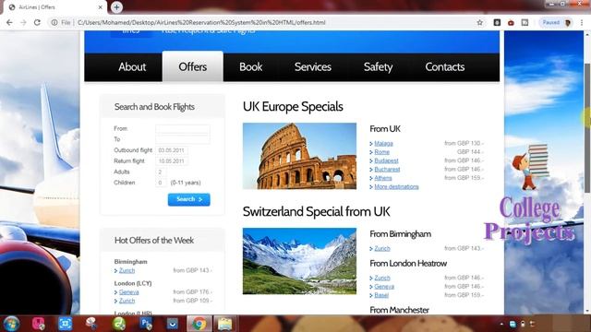The width and height of the screenshot is (591, 332).
Task: Open a new browser tab
Action: point(116,6)
